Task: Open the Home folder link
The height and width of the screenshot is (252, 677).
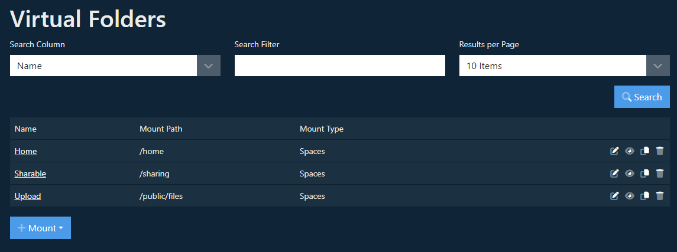Action: click(25, 151)
